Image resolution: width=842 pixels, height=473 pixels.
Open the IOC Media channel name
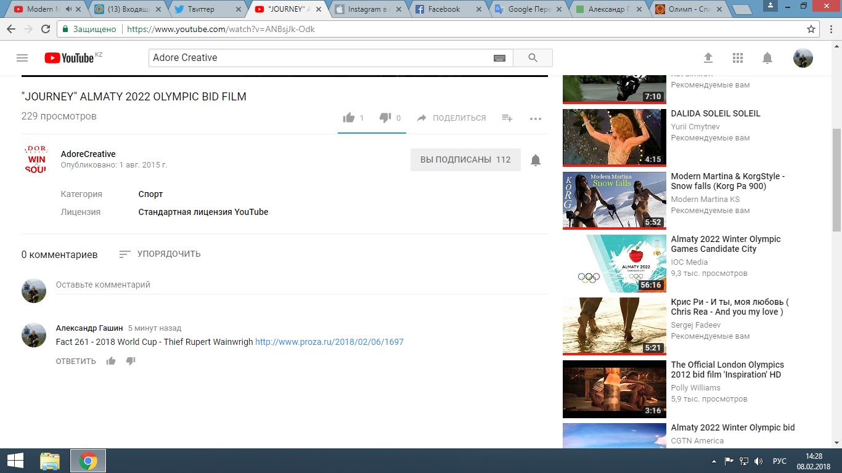tap(689, 262)
